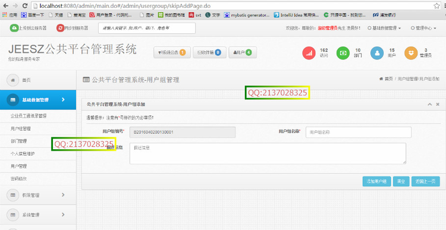
Task: Click the home icon in the sidebar
Action: [x=13, y=80]
